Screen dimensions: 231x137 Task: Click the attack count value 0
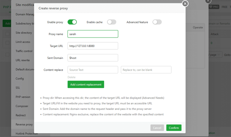pos(211,43)
